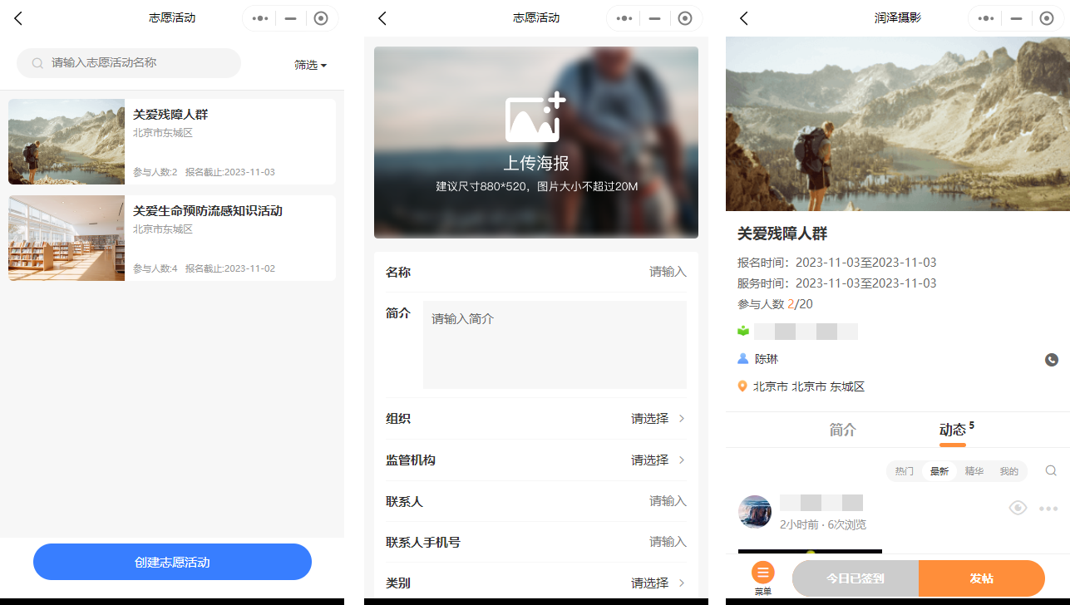Viewport: 1070px width, 605px height.
Task: Open the post author's avatar
Action: point(755,512)
